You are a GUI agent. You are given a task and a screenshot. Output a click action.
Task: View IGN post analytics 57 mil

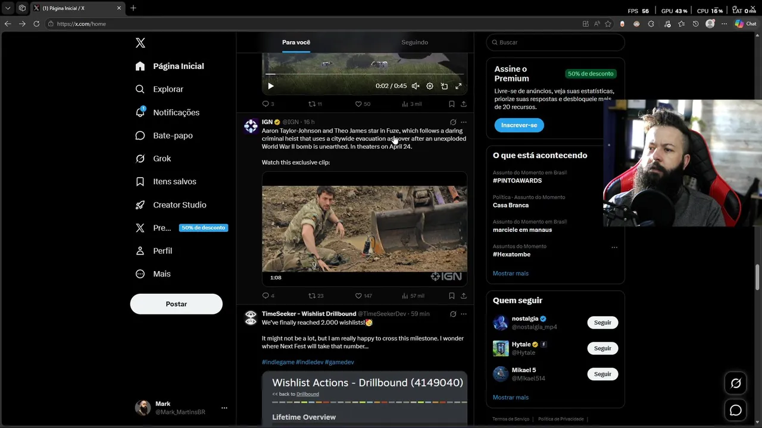coord(413,295)
